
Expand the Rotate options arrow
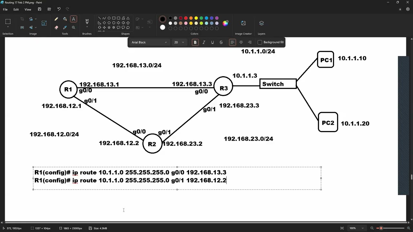tap(35, 19)
